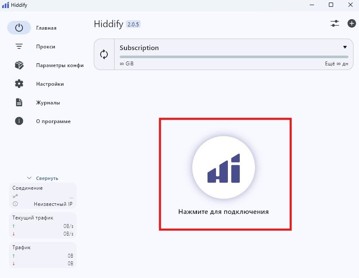Open quick settings sliders icon
The image size is (359, 278).
pos(335,24)
